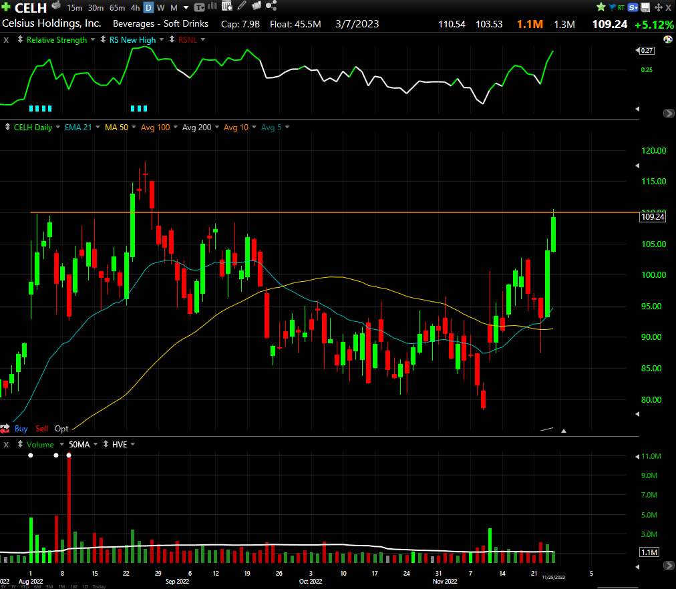Open CELH Daily plot dropdown
The width and height of the screenshot is (676, 589).
57,127
